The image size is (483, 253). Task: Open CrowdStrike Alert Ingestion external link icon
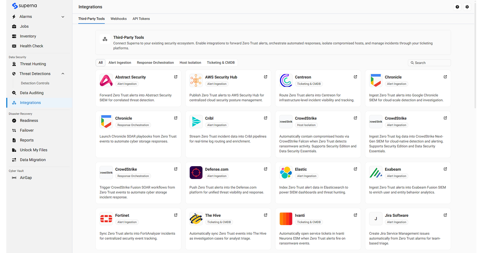[445, 118]
